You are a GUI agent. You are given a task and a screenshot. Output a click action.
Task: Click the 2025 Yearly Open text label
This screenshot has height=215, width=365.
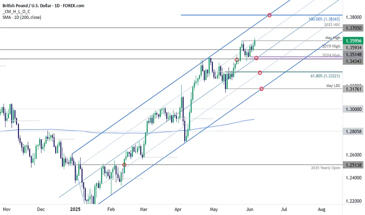326,168
